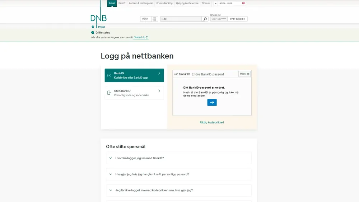Click the BYTT BRUKER button
The height and width of the screenshot is (202, 359).
(237, 19)
